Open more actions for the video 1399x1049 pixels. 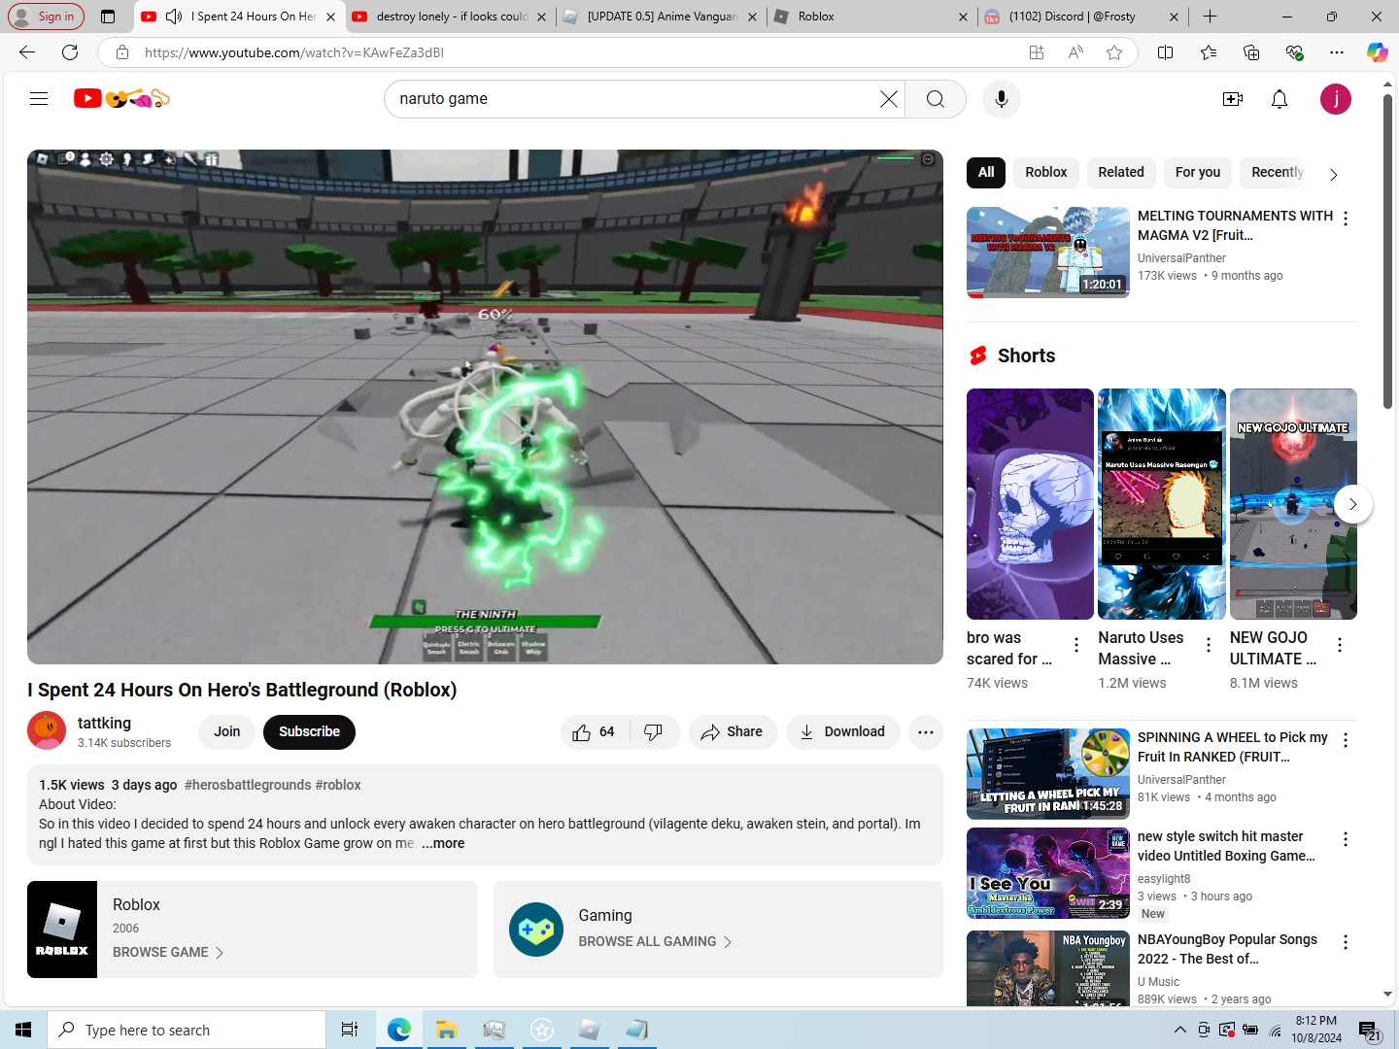(926, 731)
